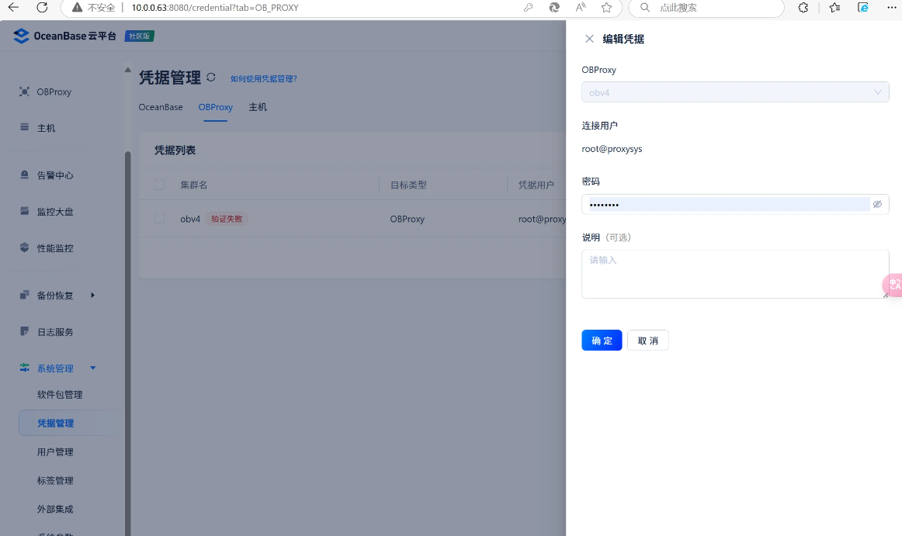This screenshot has width=902, height=536.
Task: Click the 性能监控 icon in sidebar
Action: tap(24, 248)
